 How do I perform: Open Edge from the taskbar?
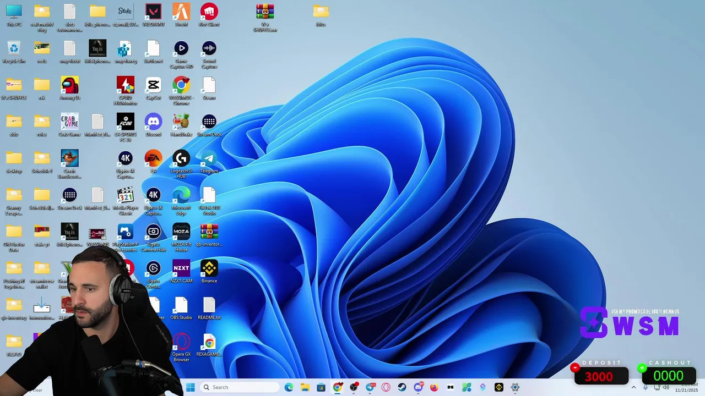click(x=289, y=387)
